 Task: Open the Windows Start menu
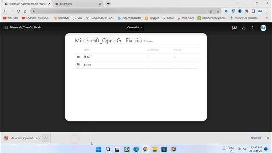99,149
